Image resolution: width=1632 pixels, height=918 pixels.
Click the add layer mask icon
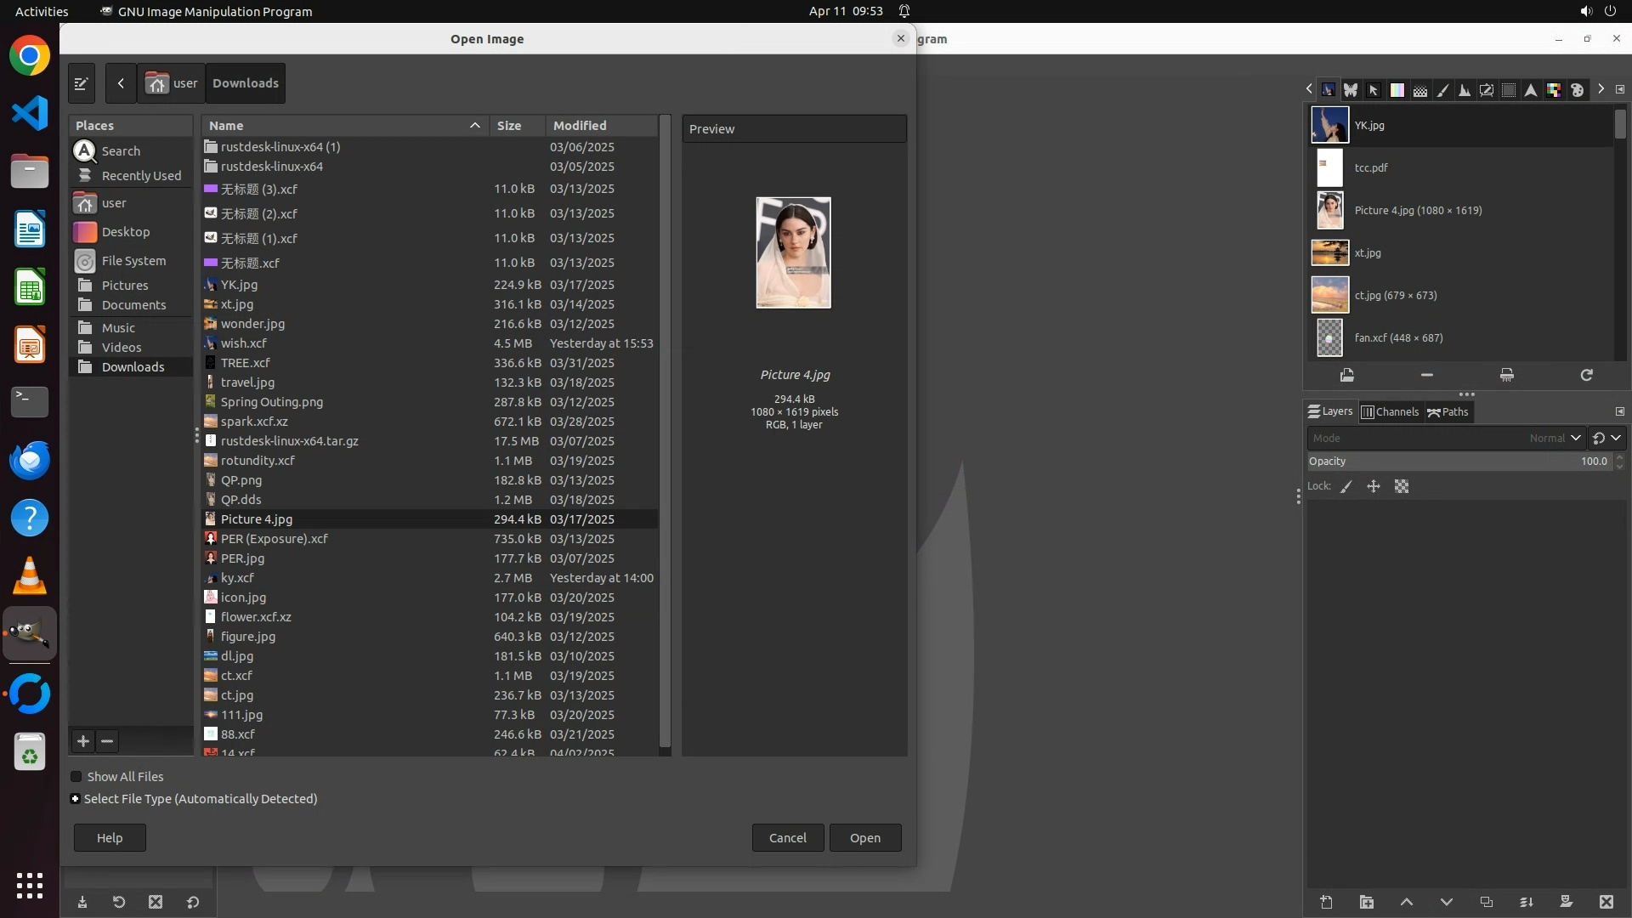coord(1566,903)
